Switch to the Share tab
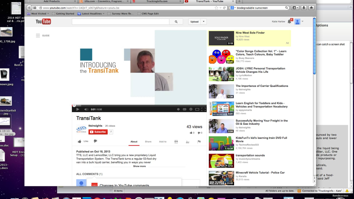Image resolution: width=354 pixels, height=199 pixels. [148, 142]
